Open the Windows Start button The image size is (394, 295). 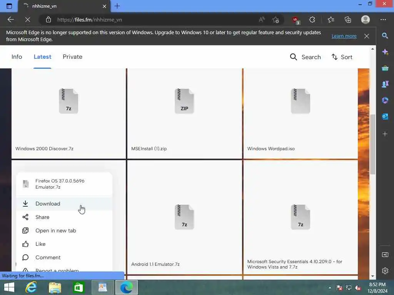click(x=9, y=287)
